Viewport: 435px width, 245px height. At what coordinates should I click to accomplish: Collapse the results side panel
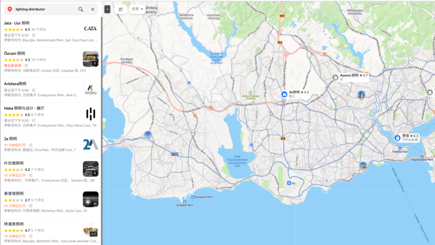(x=107, y=9)
